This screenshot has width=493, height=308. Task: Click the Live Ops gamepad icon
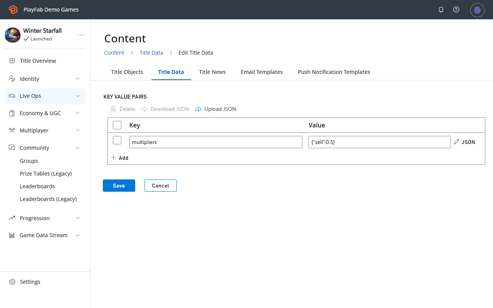(x=12, y=96)
